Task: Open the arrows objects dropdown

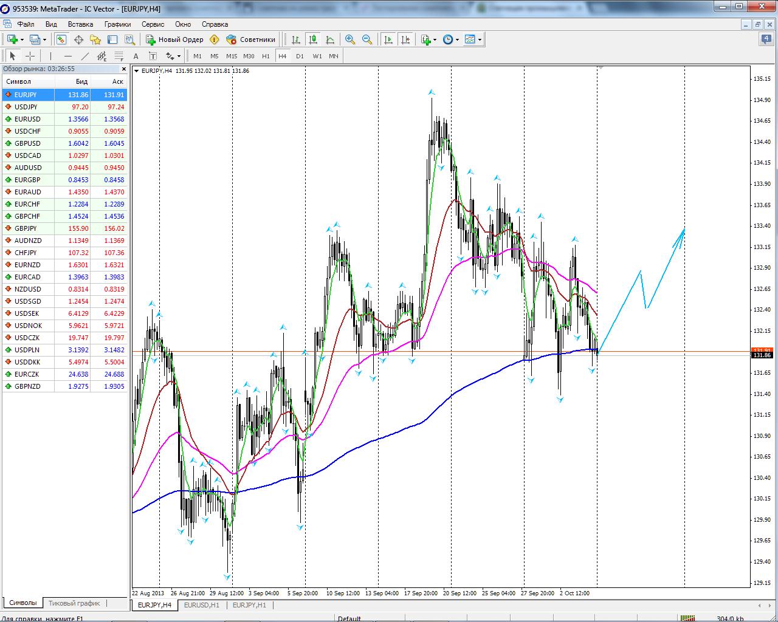Action: pyautogui.click(x=179, y=56)
